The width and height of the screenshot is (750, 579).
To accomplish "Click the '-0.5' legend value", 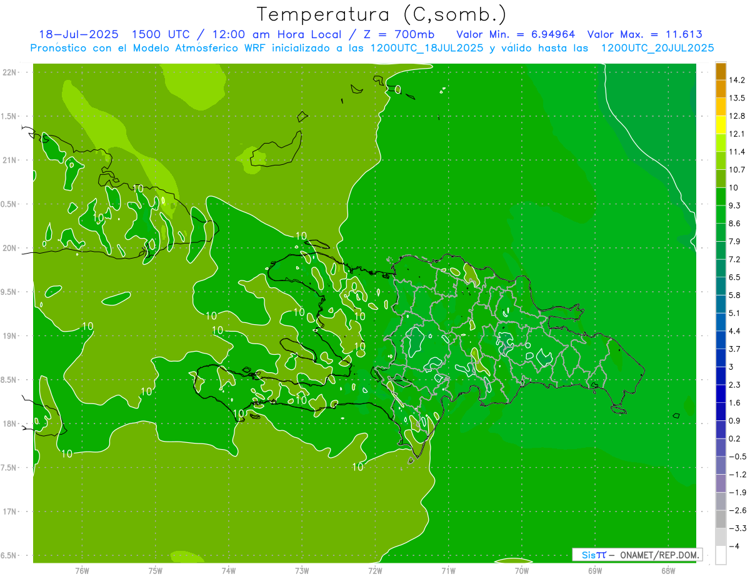I will tap(737, 457).
